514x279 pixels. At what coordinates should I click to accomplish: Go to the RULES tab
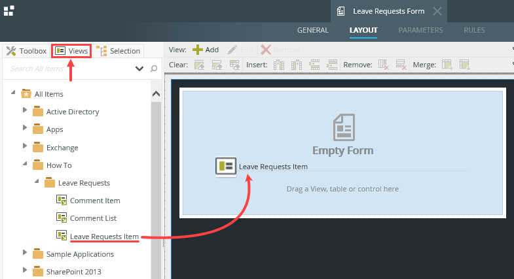click(x=474, y=30)
